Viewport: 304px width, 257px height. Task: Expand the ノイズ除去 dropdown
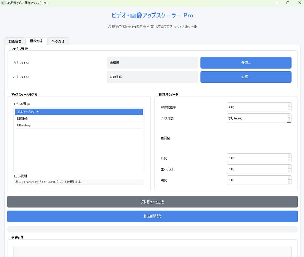pyautogui.click(x=289, y=118)
